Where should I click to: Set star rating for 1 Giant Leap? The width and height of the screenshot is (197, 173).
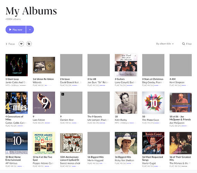(x=24, y=85)
